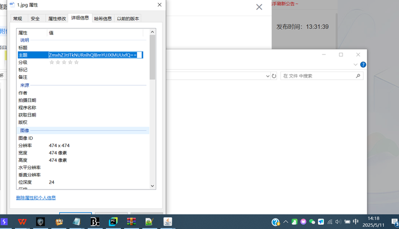Open the 属性修改 tab
399x229 pixels.
(57, 19)
